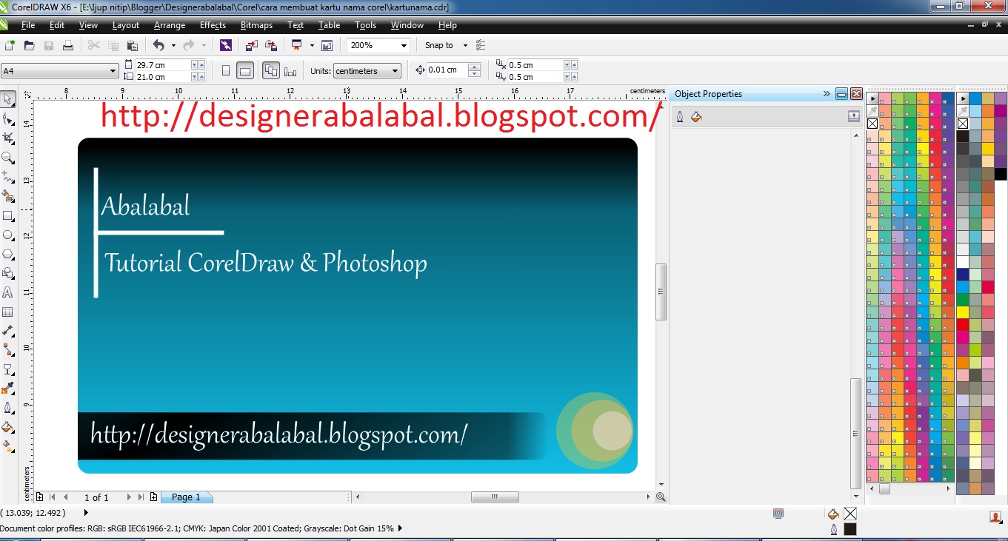The height and width of the screenshot is (541, 1008).
Task: Toggle the All Pages layout button
Action: coord(271,71)
